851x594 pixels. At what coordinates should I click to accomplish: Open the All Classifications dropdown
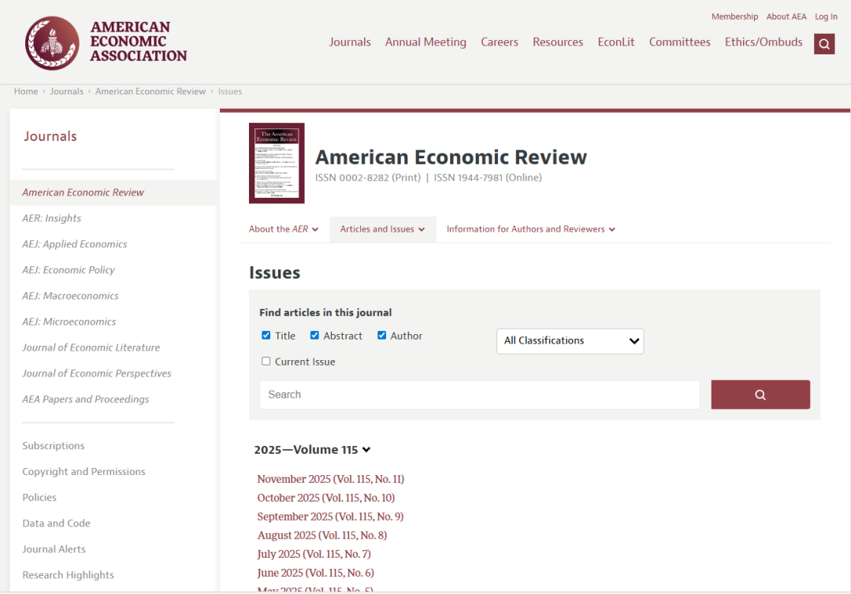click(570, 341)
